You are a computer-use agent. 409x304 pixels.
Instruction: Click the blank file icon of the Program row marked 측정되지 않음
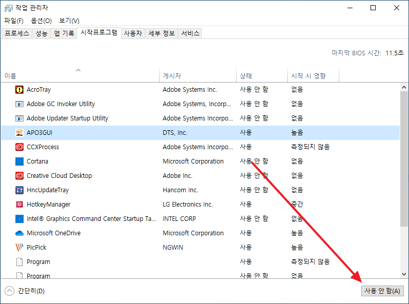(x=20, y=261)
